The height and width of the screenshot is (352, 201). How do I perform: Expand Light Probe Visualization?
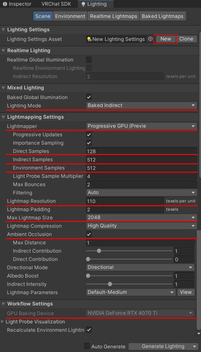pyautogui.click(x=3, y=322)
